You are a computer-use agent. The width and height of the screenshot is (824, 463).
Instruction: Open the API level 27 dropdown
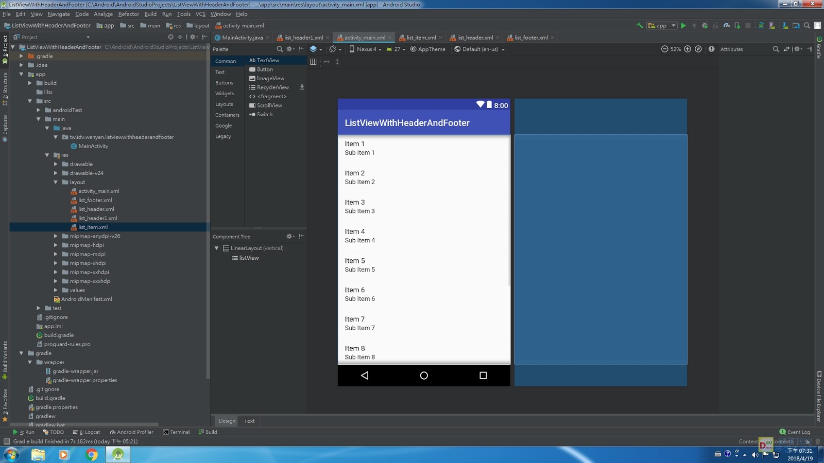(x=397, y=49)
